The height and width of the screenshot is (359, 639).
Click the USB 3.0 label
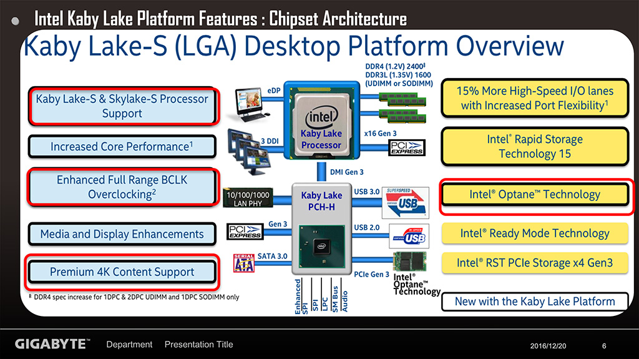tap(367, 191)
